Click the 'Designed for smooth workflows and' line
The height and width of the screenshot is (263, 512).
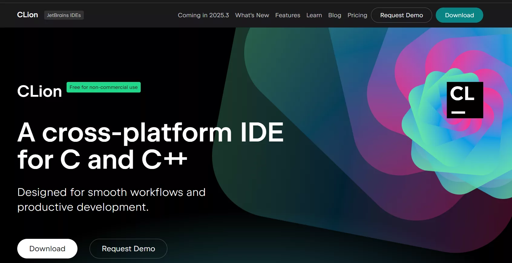pos(111,192)
